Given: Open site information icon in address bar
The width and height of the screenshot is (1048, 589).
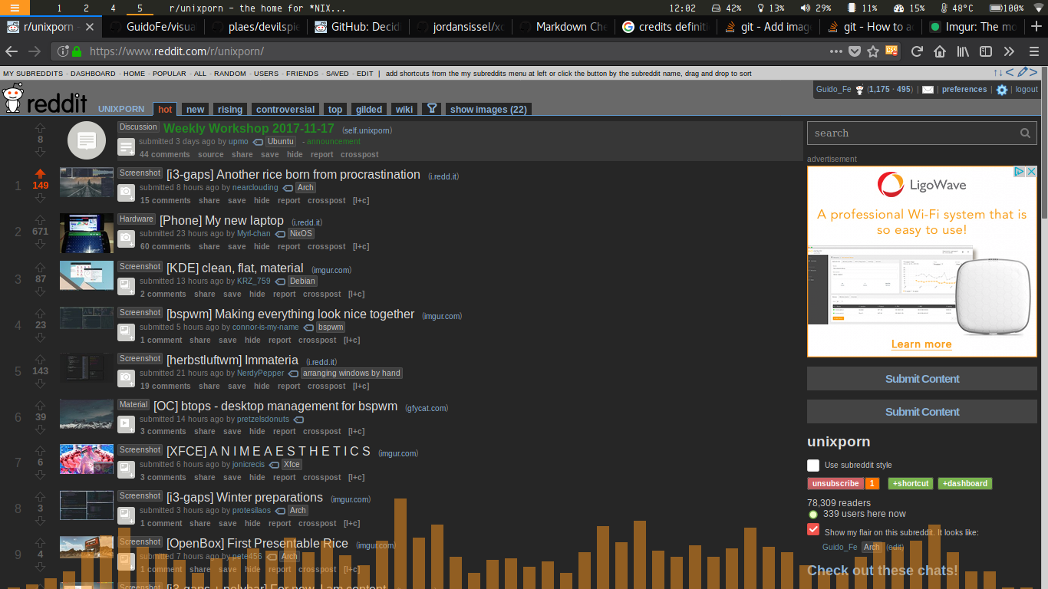Looking at the screenshot, I should (x=63, y=51).
